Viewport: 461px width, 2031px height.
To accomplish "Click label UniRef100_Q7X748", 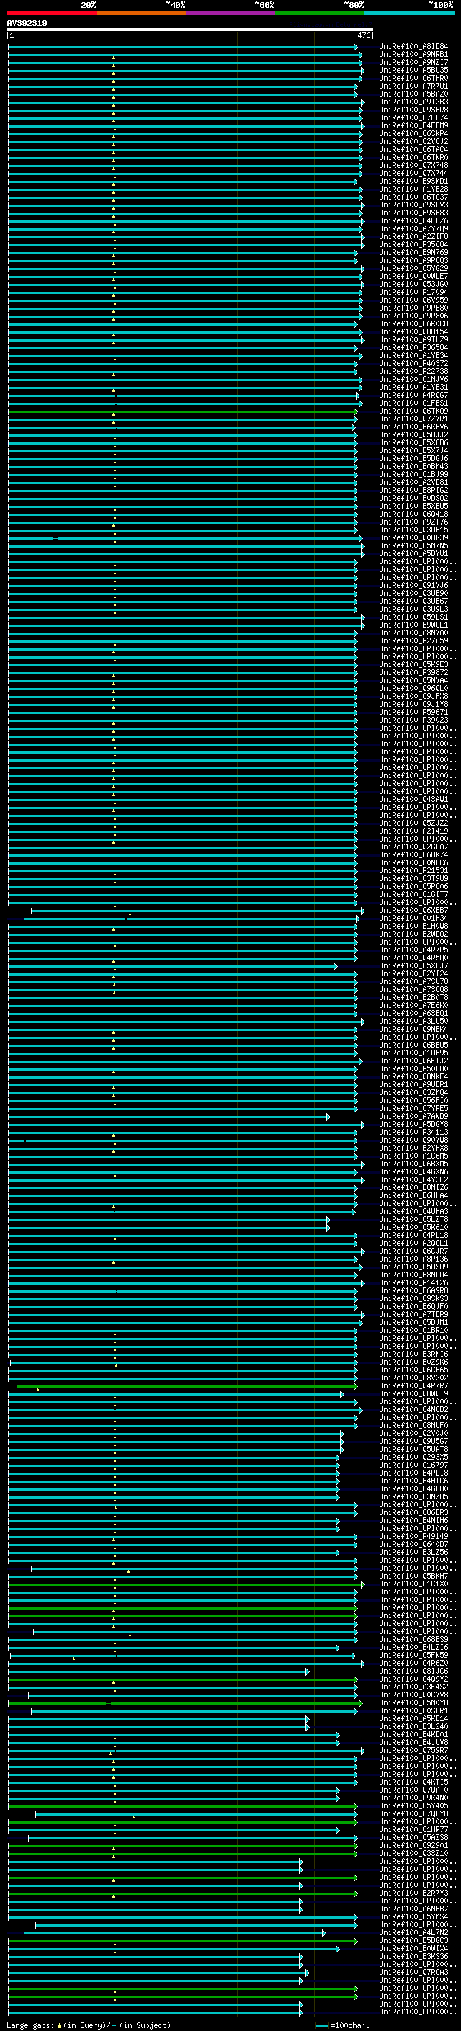I will [413, 165].
